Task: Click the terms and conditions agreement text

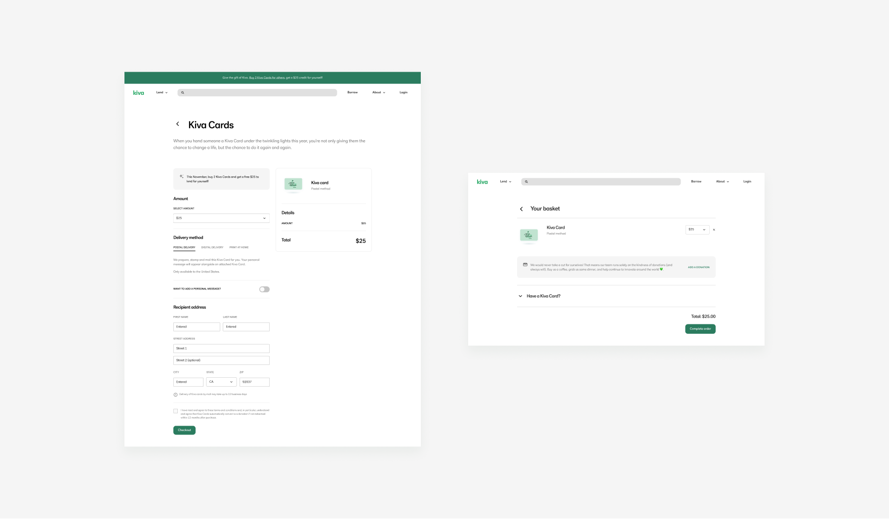Action: [x=225, y=414]
